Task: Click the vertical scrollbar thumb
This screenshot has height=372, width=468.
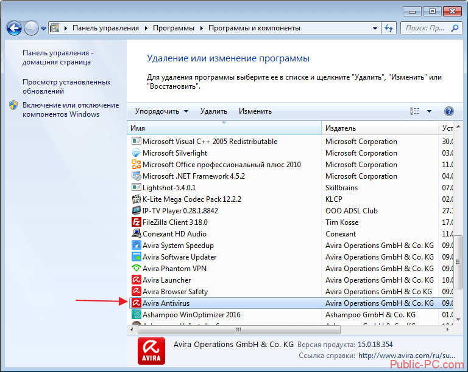Action: [458, 262]
